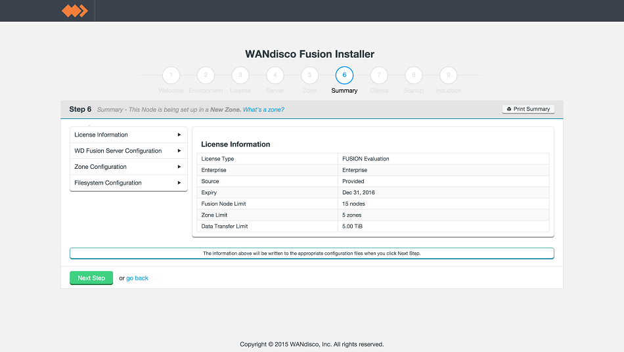
Task: Click the 5.00 TiB value
Action: pos(352,227)
